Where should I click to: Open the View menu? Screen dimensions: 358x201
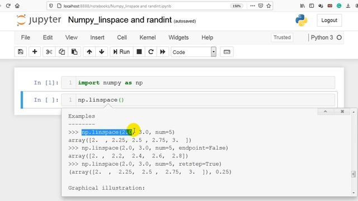click(71, 37)
